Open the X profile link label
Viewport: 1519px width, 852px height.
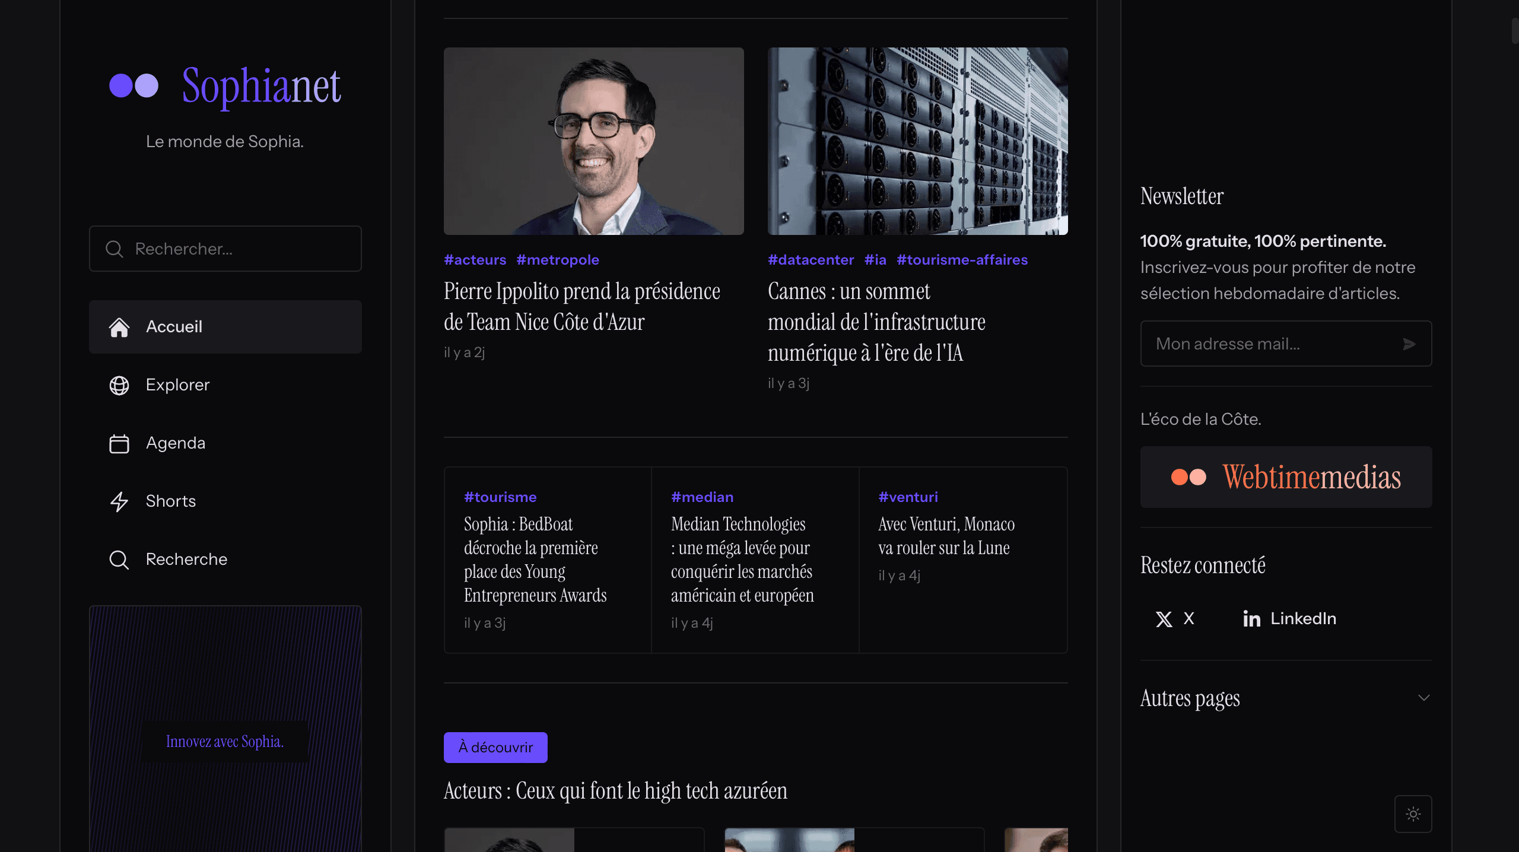(x=1189, y=619)
